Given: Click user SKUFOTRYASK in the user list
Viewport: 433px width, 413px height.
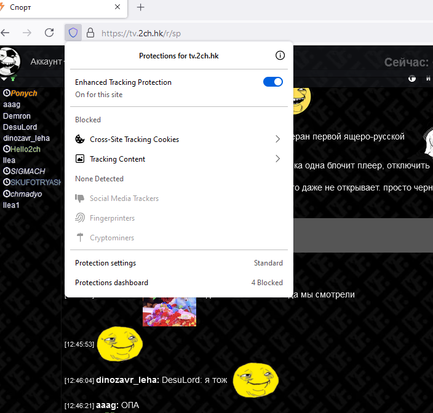Looking at the screenshot, I should (36, 183).
